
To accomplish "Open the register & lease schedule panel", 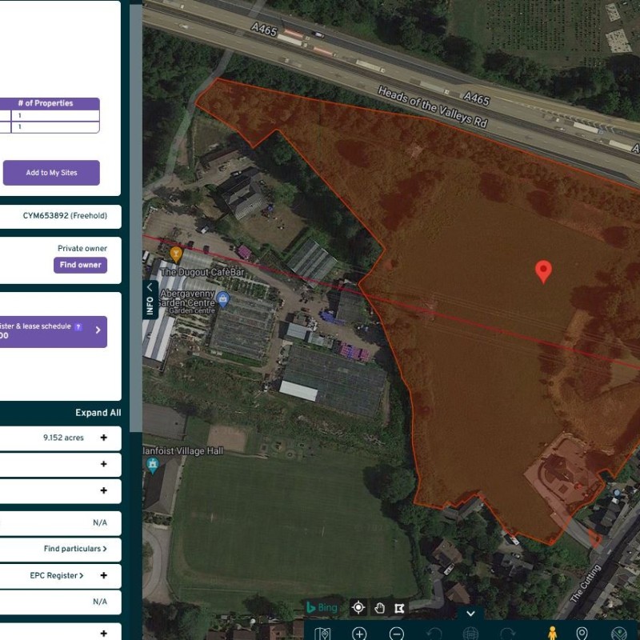I will pyautogui.click(x=98, y=330).
